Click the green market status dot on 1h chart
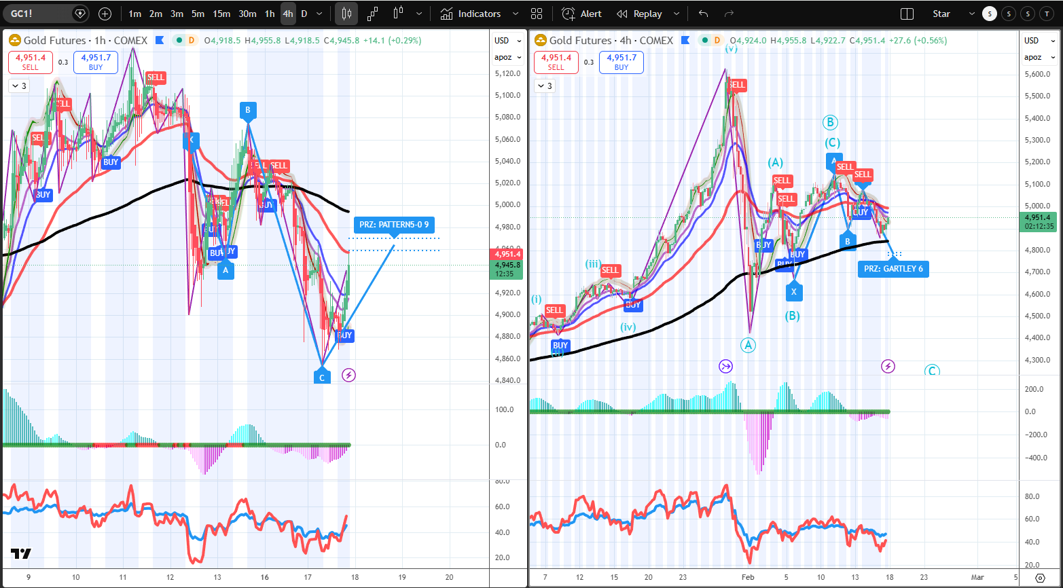 click(x=179, y=40)
